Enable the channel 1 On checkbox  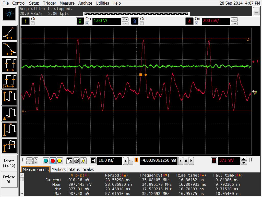click(x=33, y=23)
